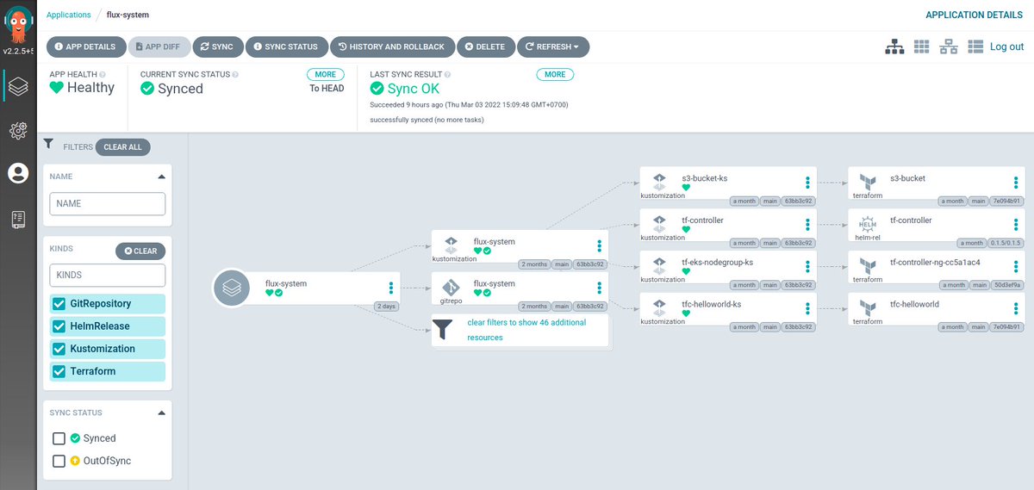Click the tfc-helloworld terraform icon
The width and height of the screenshot is (1034, 490).
[868, 308]
